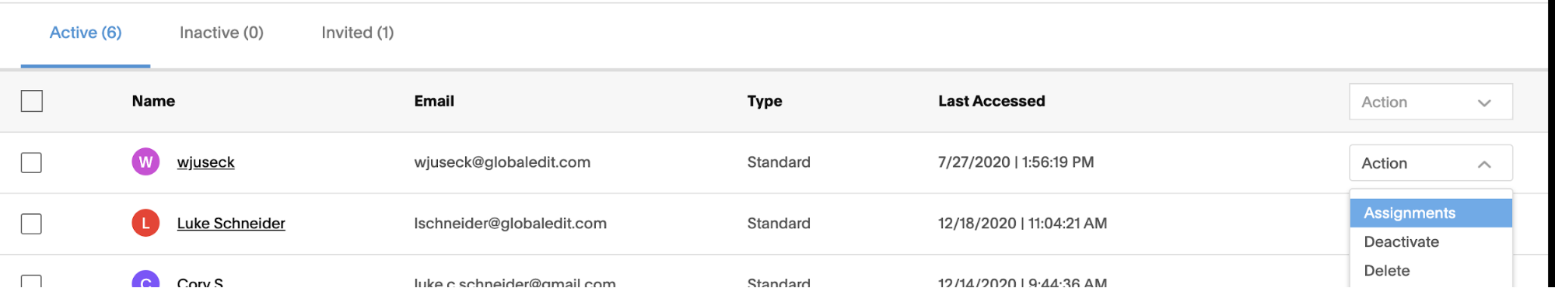Sort by the Last Accessed column header
The height and width of the screenshot is (288, 1555).
point(991,101)
